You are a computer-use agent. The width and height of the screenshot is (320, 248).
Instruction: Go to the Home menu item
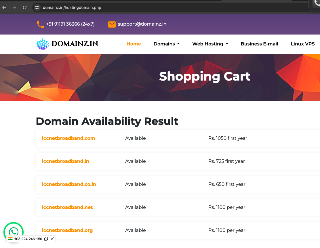[x=134, y=44]
